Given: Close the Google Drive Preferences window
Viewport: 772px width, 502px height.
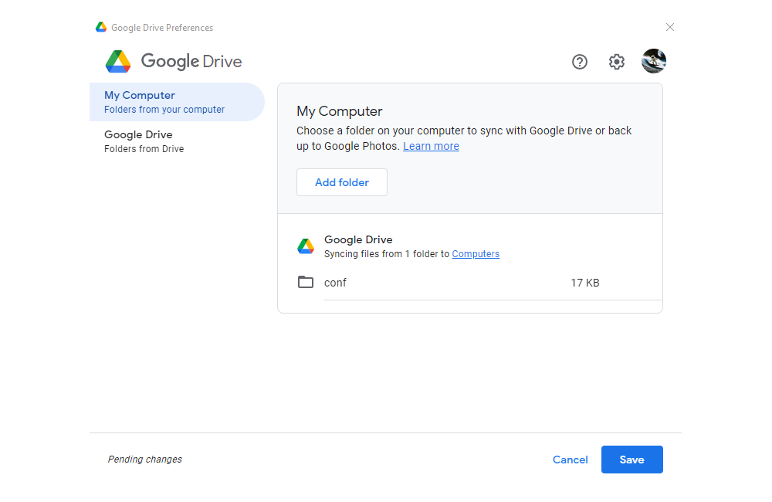Looking at the screenshot, I should click(x=669, y=27).
